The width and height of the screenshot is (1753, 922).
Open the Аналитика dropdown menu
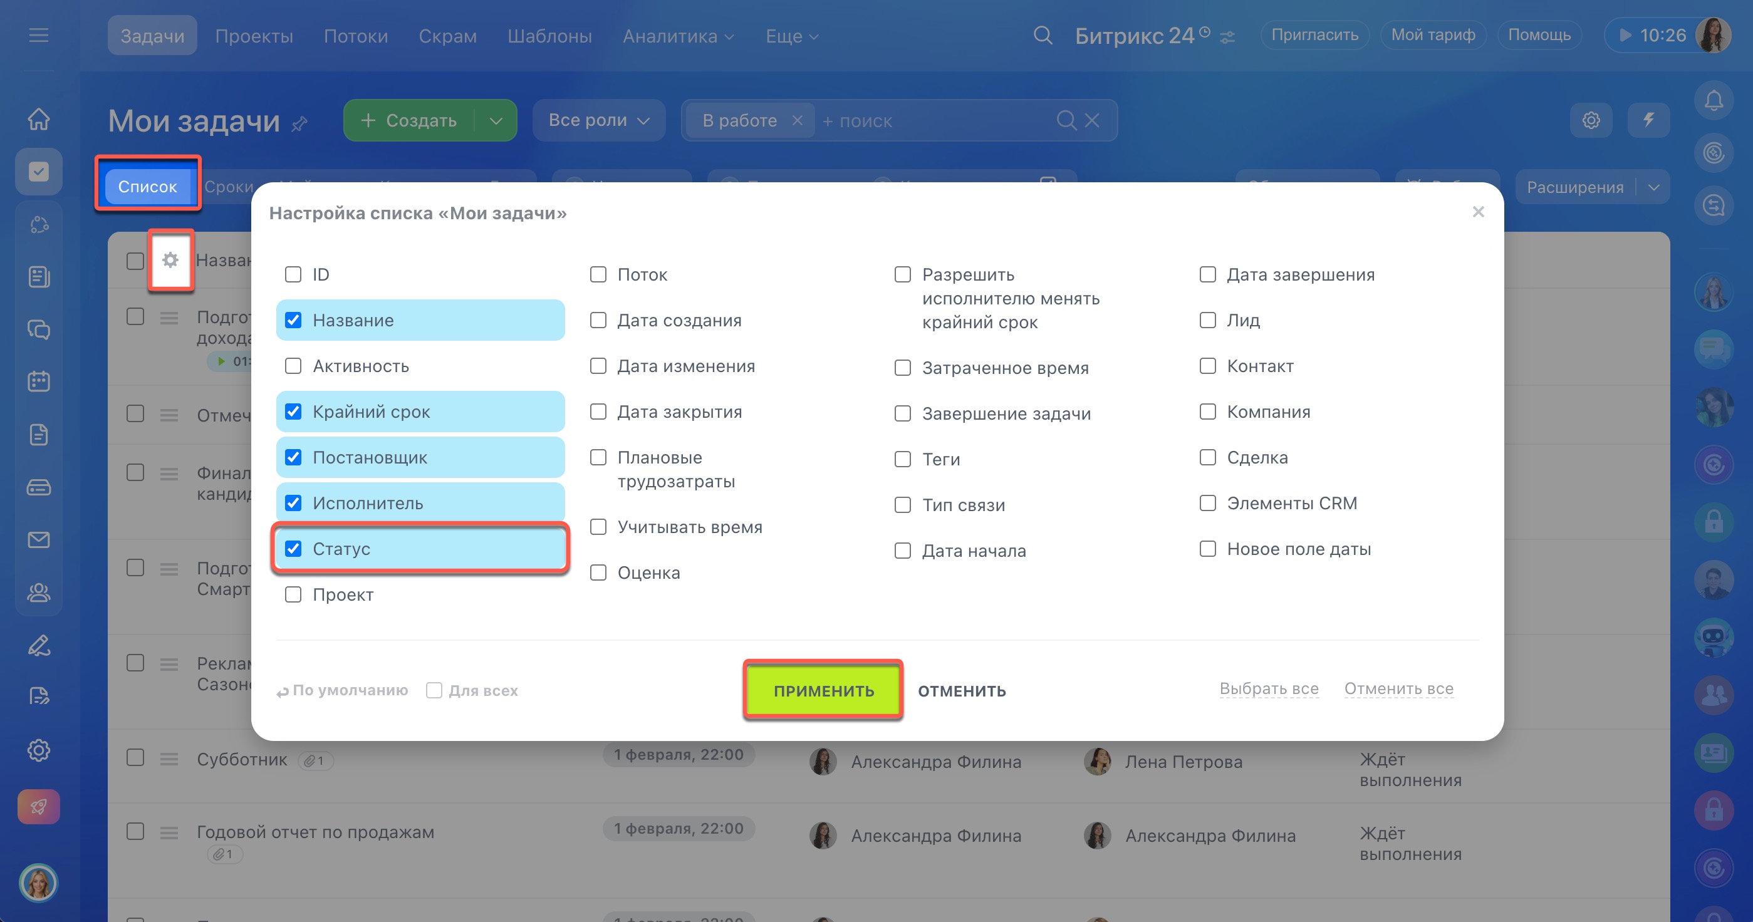click(678, 36)
